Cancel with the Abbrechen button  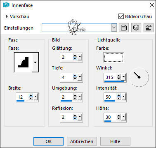(x=82, y=141)
